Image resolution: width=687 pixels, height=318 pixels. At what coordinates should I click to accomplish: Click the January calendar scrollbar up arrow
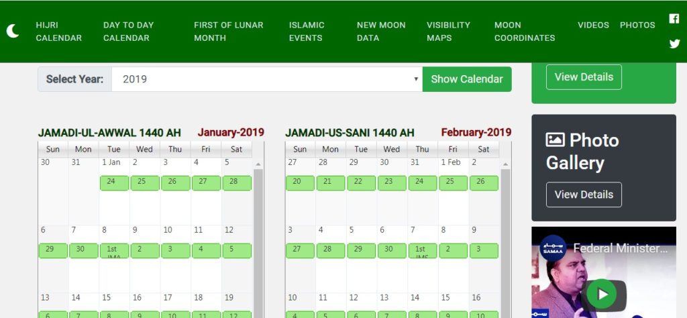[258, 164]
